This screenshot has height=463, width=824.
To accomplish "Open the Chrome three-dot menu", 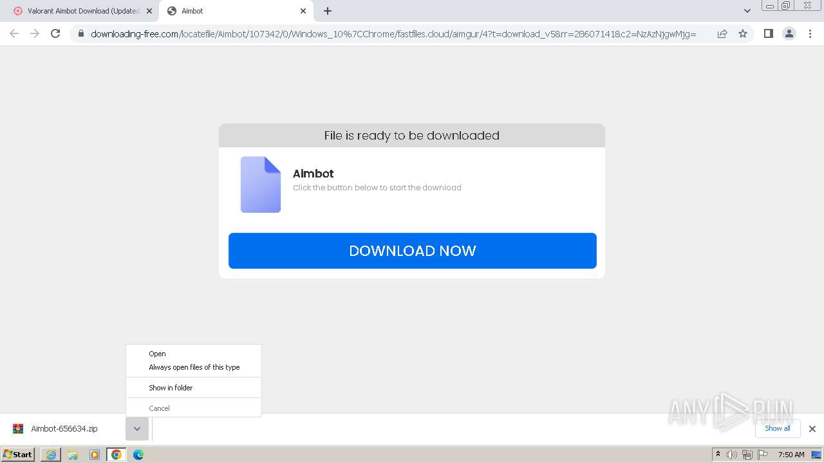I will coord(810,33).
